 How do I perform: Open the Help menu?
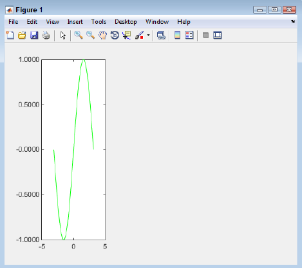tap(184, 22)
